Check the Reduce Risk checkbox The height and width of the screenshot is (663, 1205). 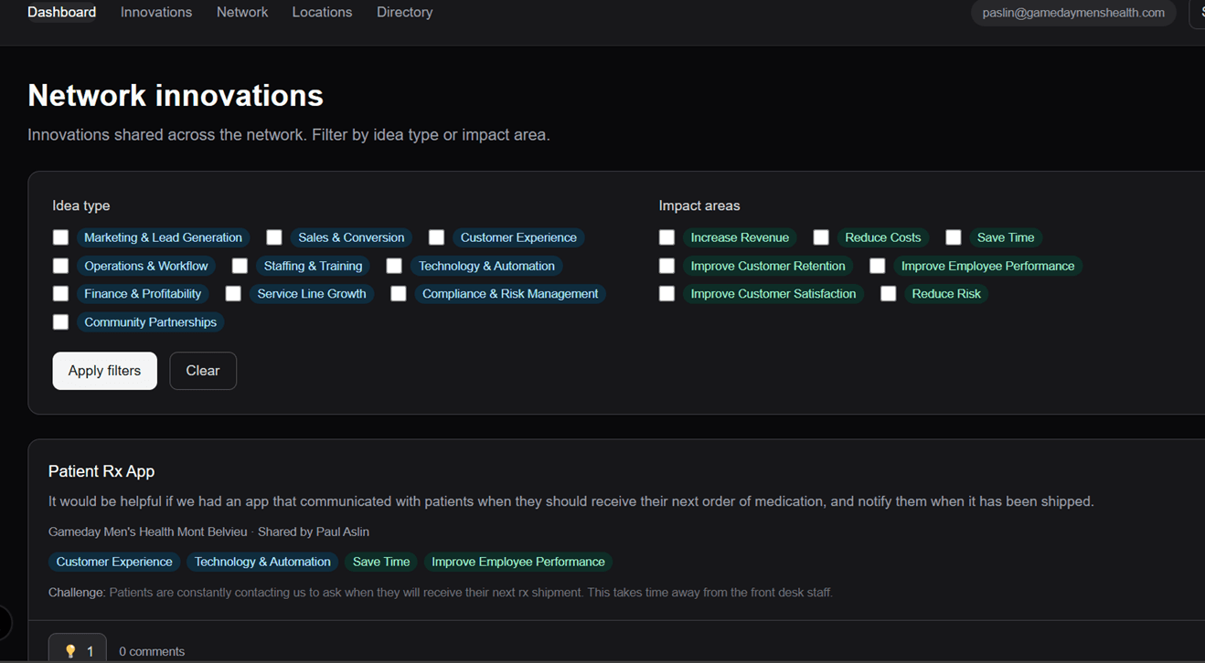(x=888, y=293)
